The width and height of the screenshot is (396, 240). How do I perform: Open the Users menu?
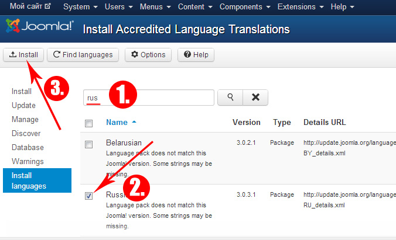tap(118, 7)
